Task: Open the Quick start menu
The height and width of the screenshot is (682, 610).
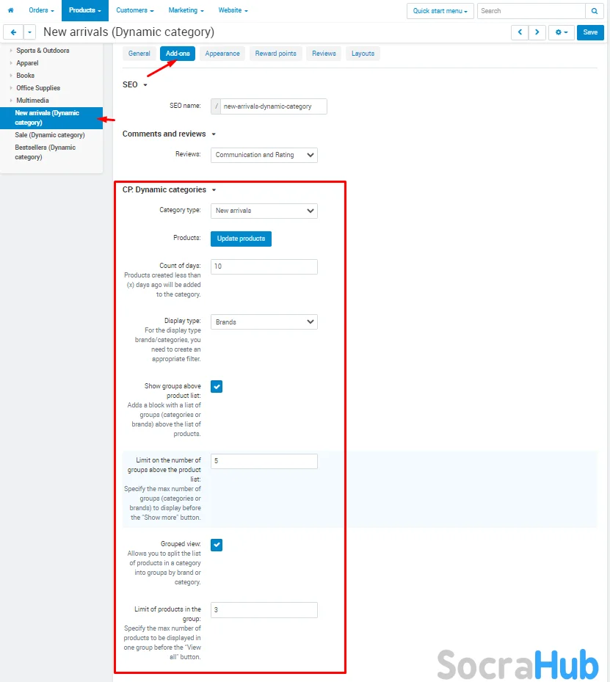Action: (x=440, y=11)
